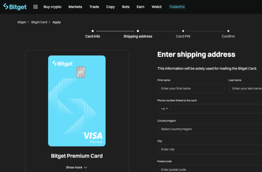The width and height of the screenshot is (262, 172).
Task: Click the TraderPro badge
Action: coord(177,7)
